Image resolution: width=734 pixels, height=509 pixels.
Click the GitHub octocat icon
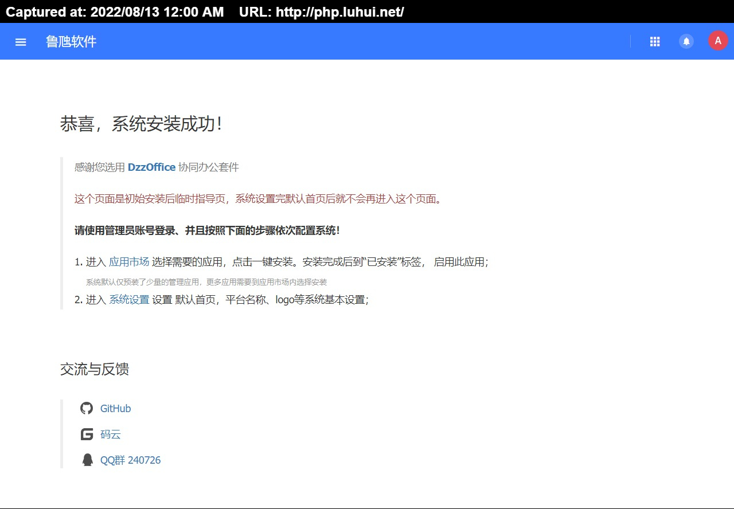[x=87, y=408]
